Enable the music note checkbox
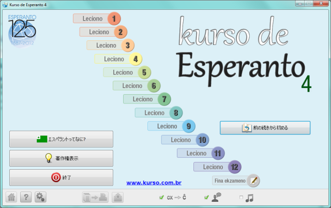331x208 pixels. click(241, 197)
